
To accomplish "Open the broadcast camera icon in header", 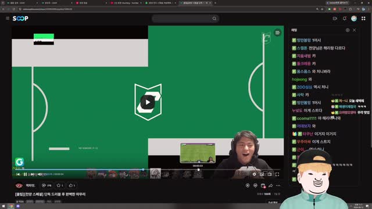I will pyautogui.click(x=335, y=19).
